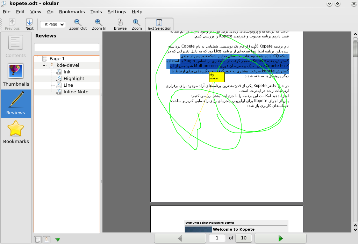Show the Thumbnails sidebar panel
Viewport: 358px width, 244px height.
tap(16, 75)
